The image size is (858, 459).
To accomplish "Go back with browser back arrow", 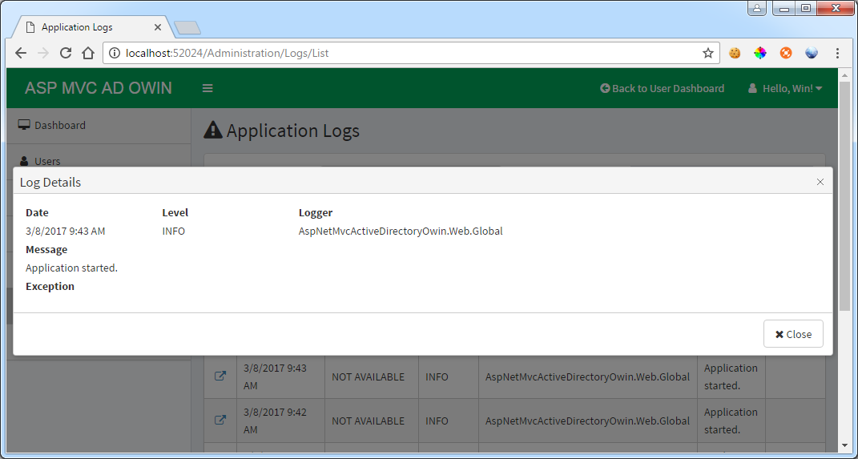I will click(21, 53).
